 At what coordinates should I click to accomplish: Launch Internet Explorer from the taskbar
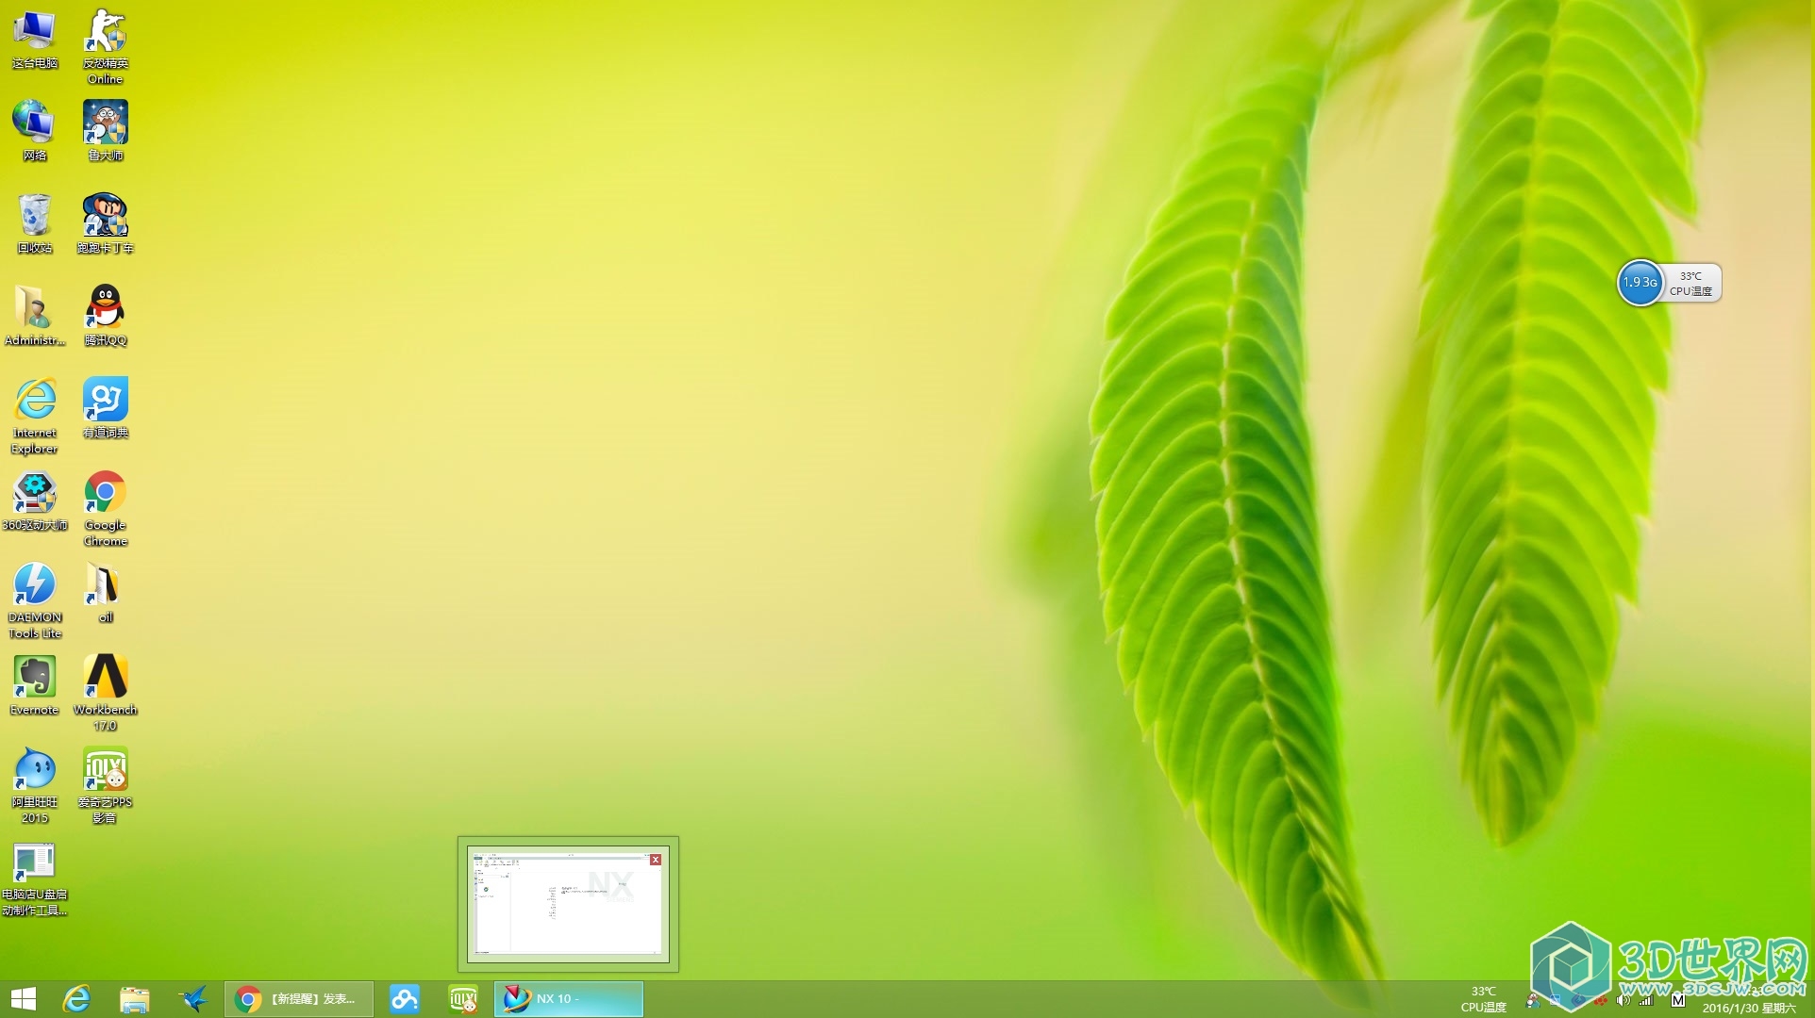[76, 999]
